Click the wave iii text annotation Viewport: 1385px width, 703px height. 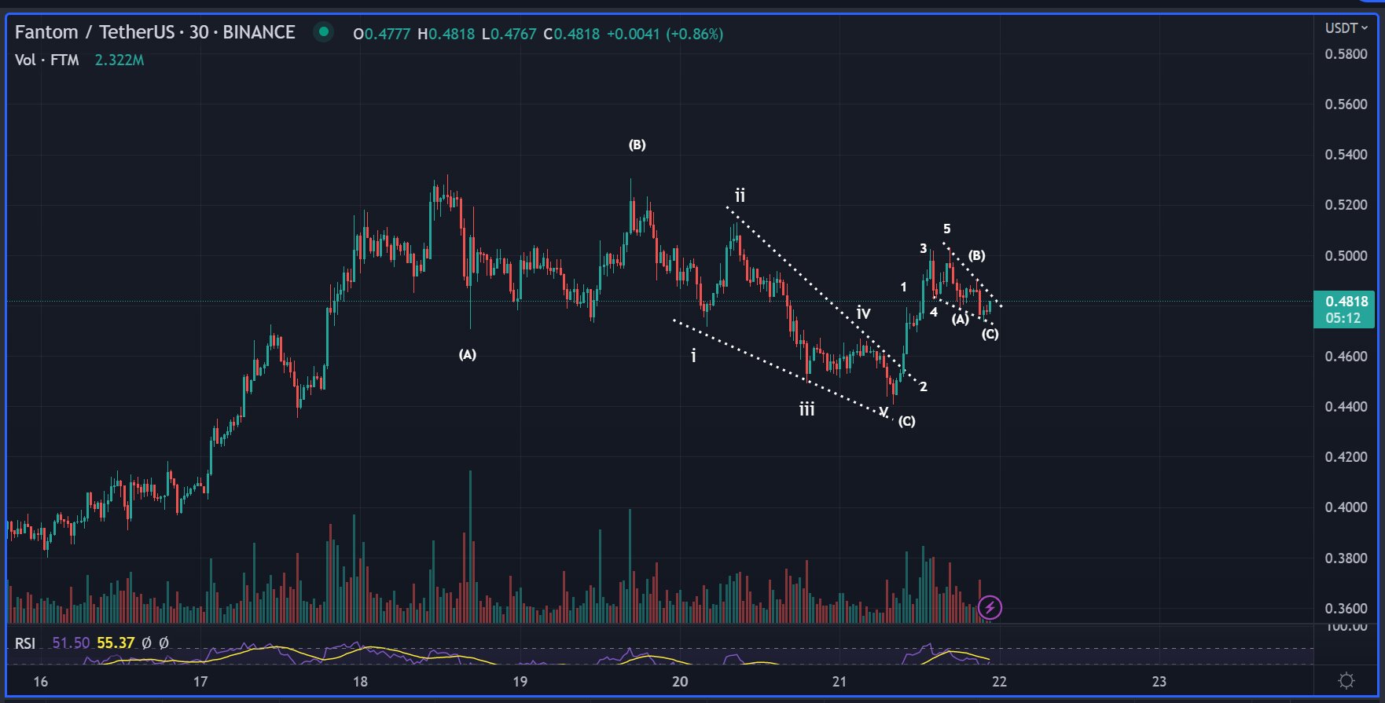(806, 409)
